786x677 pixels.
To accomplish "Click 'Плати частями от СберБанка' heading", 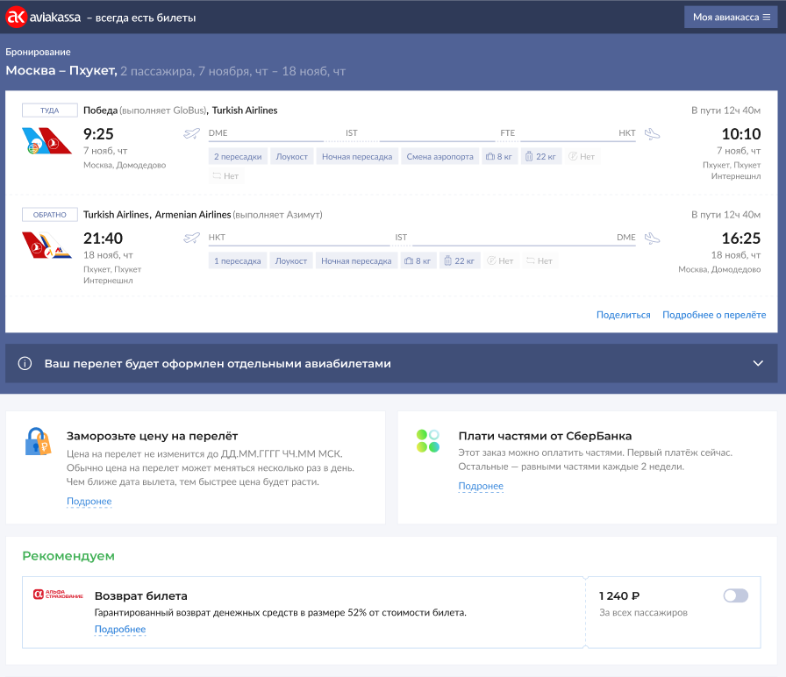I will [545, 436].
